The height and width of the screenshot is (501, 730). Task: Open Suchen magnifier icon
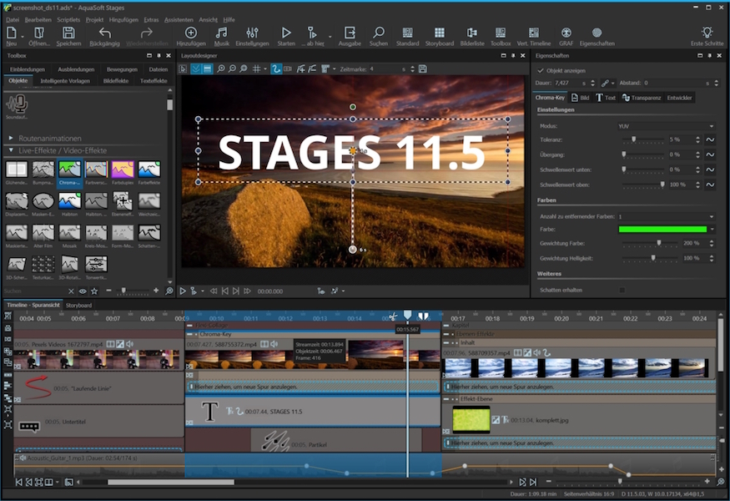tap(379, 33)
